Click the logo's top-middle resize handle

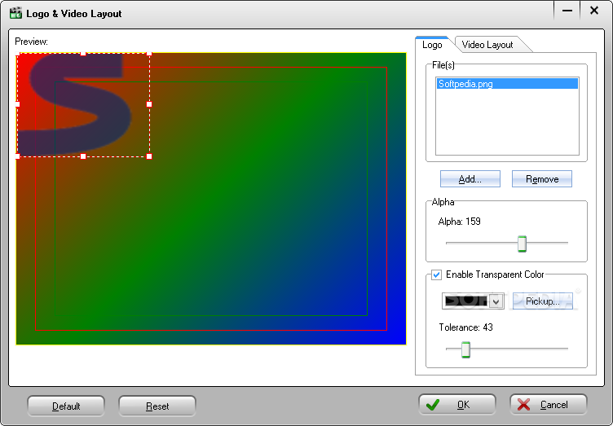(x=83, y=54)
